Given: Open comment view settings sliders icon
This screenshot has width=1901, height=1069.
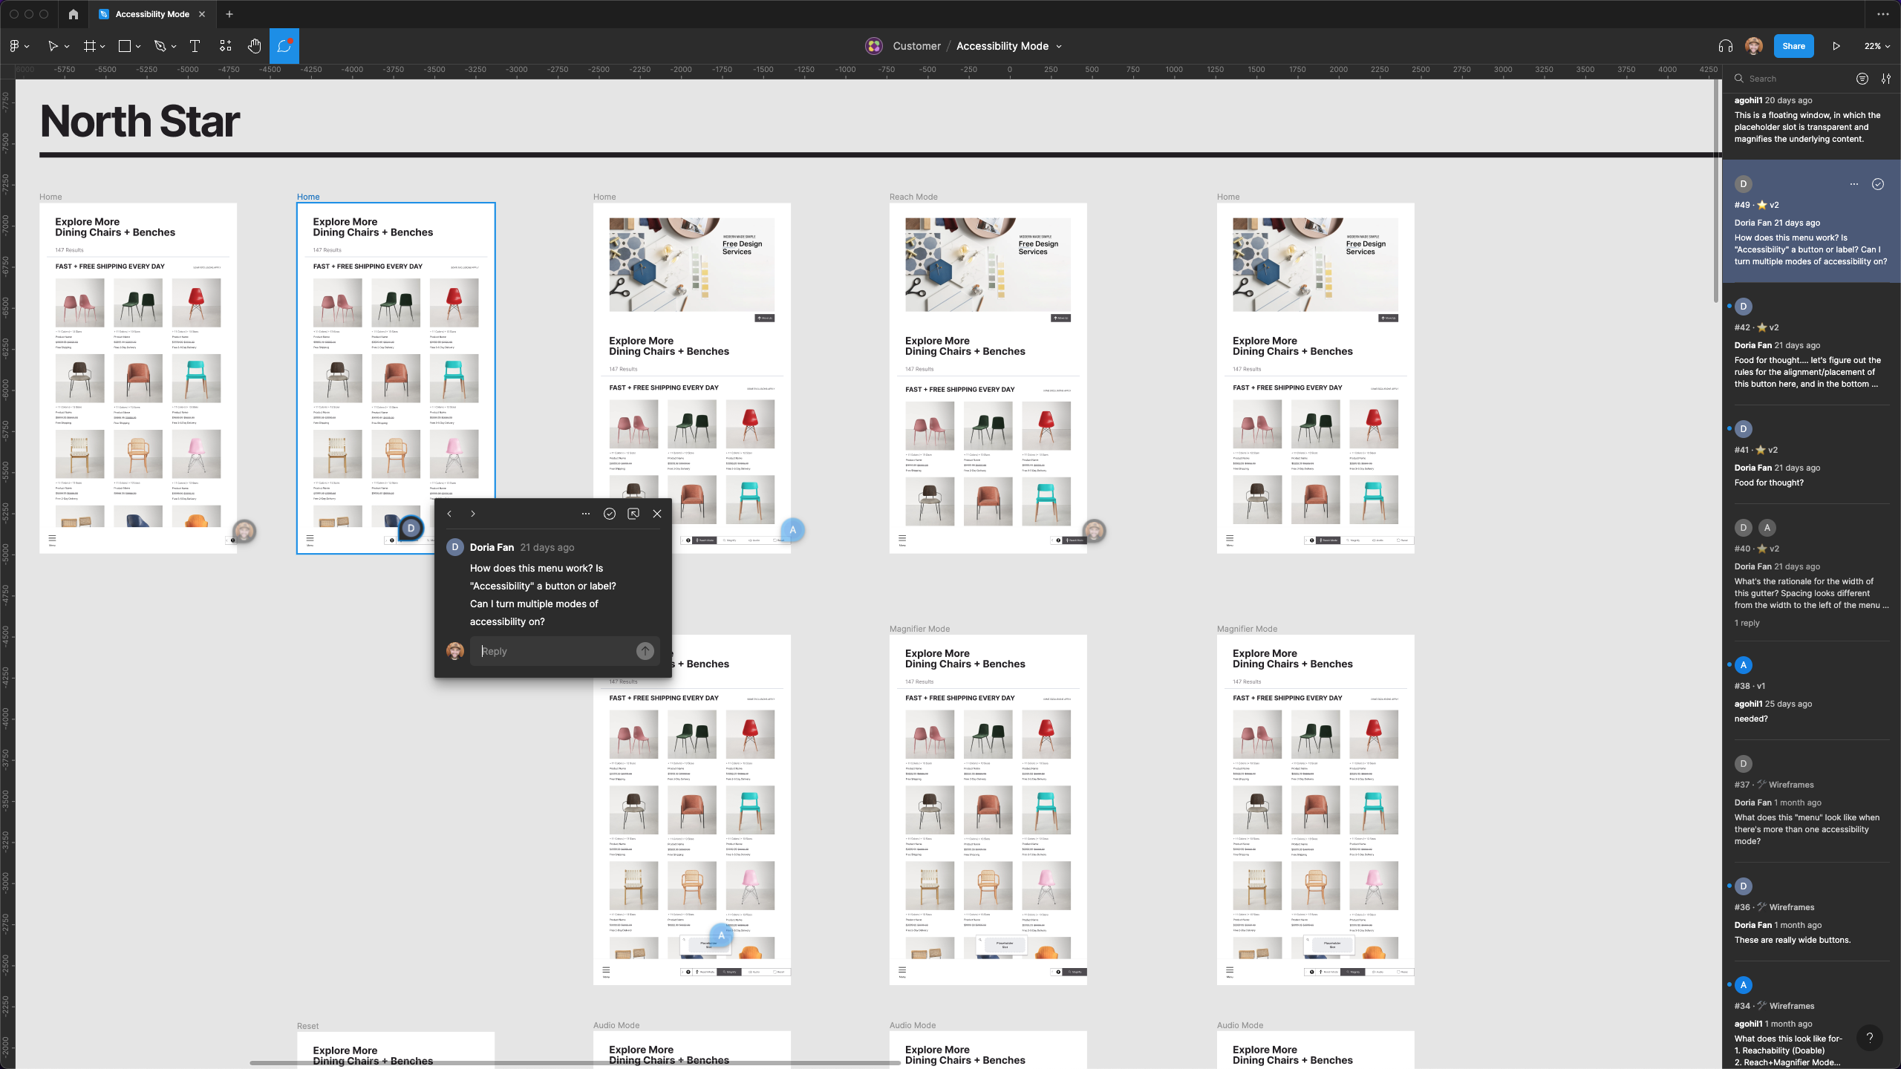Looking at the screenshot, I should point(1886,79).
